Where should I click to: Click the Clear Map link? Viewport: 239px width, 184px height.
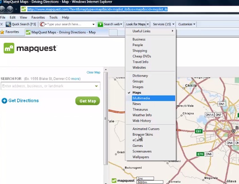(x=94, y=72)
